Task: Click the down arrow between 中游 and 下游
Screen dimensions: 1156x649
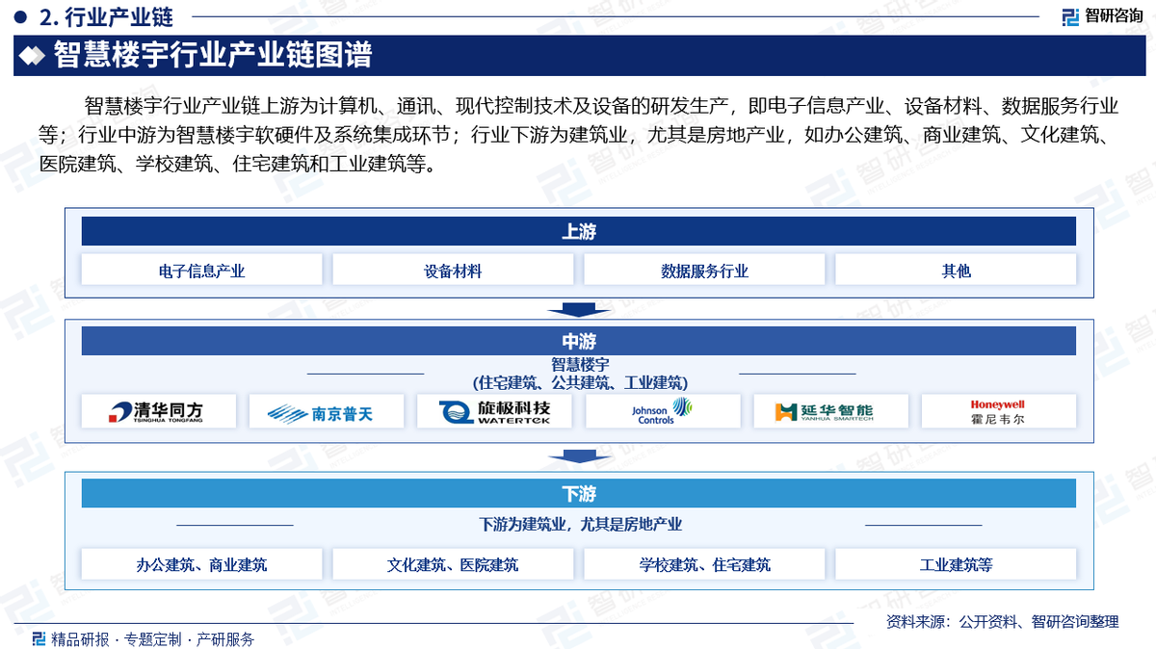Action: click(x=578, y=455)
